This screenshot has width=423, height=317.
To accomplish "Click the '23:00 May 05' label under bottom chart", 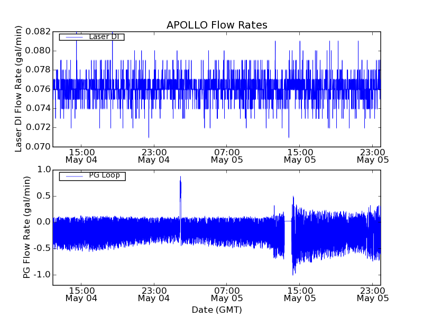I will pyautogui.click(x=372, y=294).
